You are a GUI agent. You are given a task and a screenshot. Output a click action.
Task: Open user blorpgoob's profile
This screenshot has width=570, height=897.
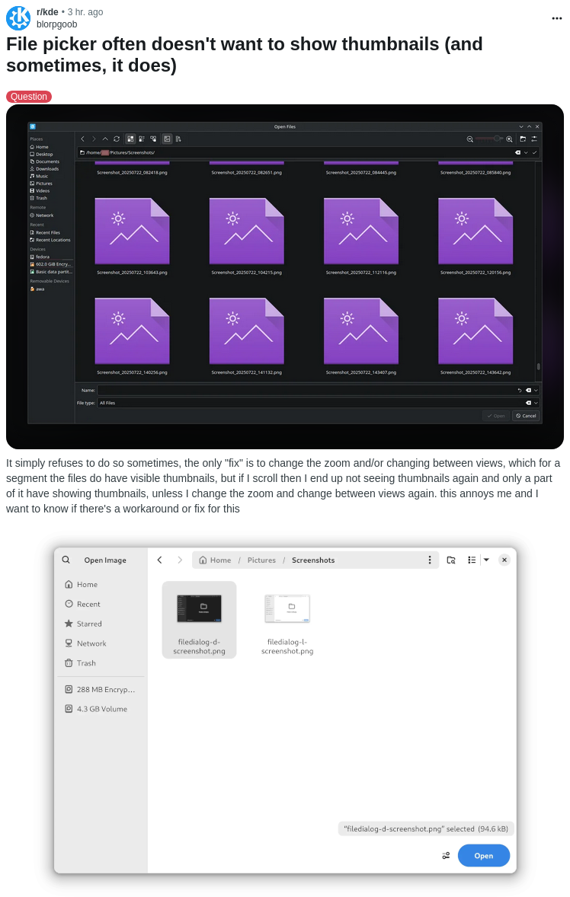pyautogui.click(x=56, y=24)
